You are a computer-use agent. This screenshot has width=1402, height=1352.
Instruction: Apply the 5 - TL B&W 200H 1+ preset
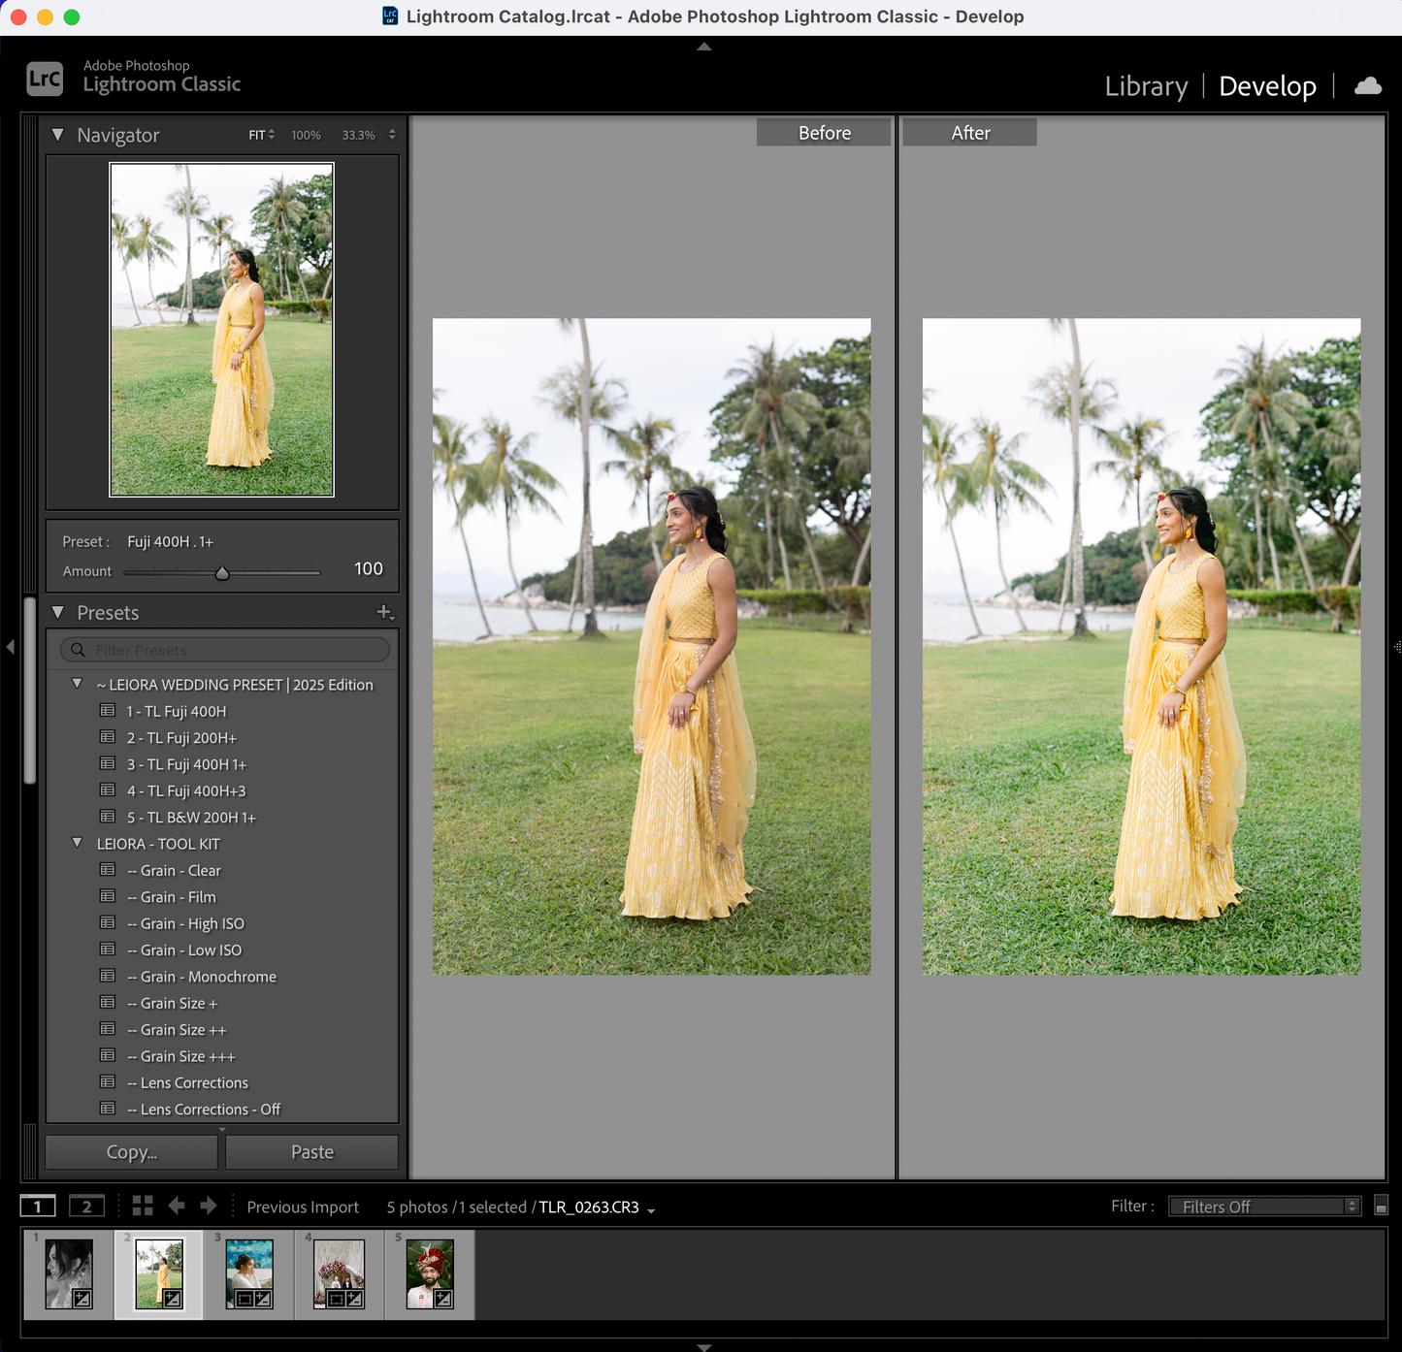click(x=191, y=818)
